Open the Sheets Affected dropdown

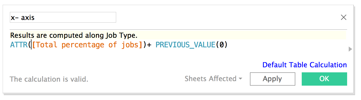pyautogui.click(x=213, y=79)
